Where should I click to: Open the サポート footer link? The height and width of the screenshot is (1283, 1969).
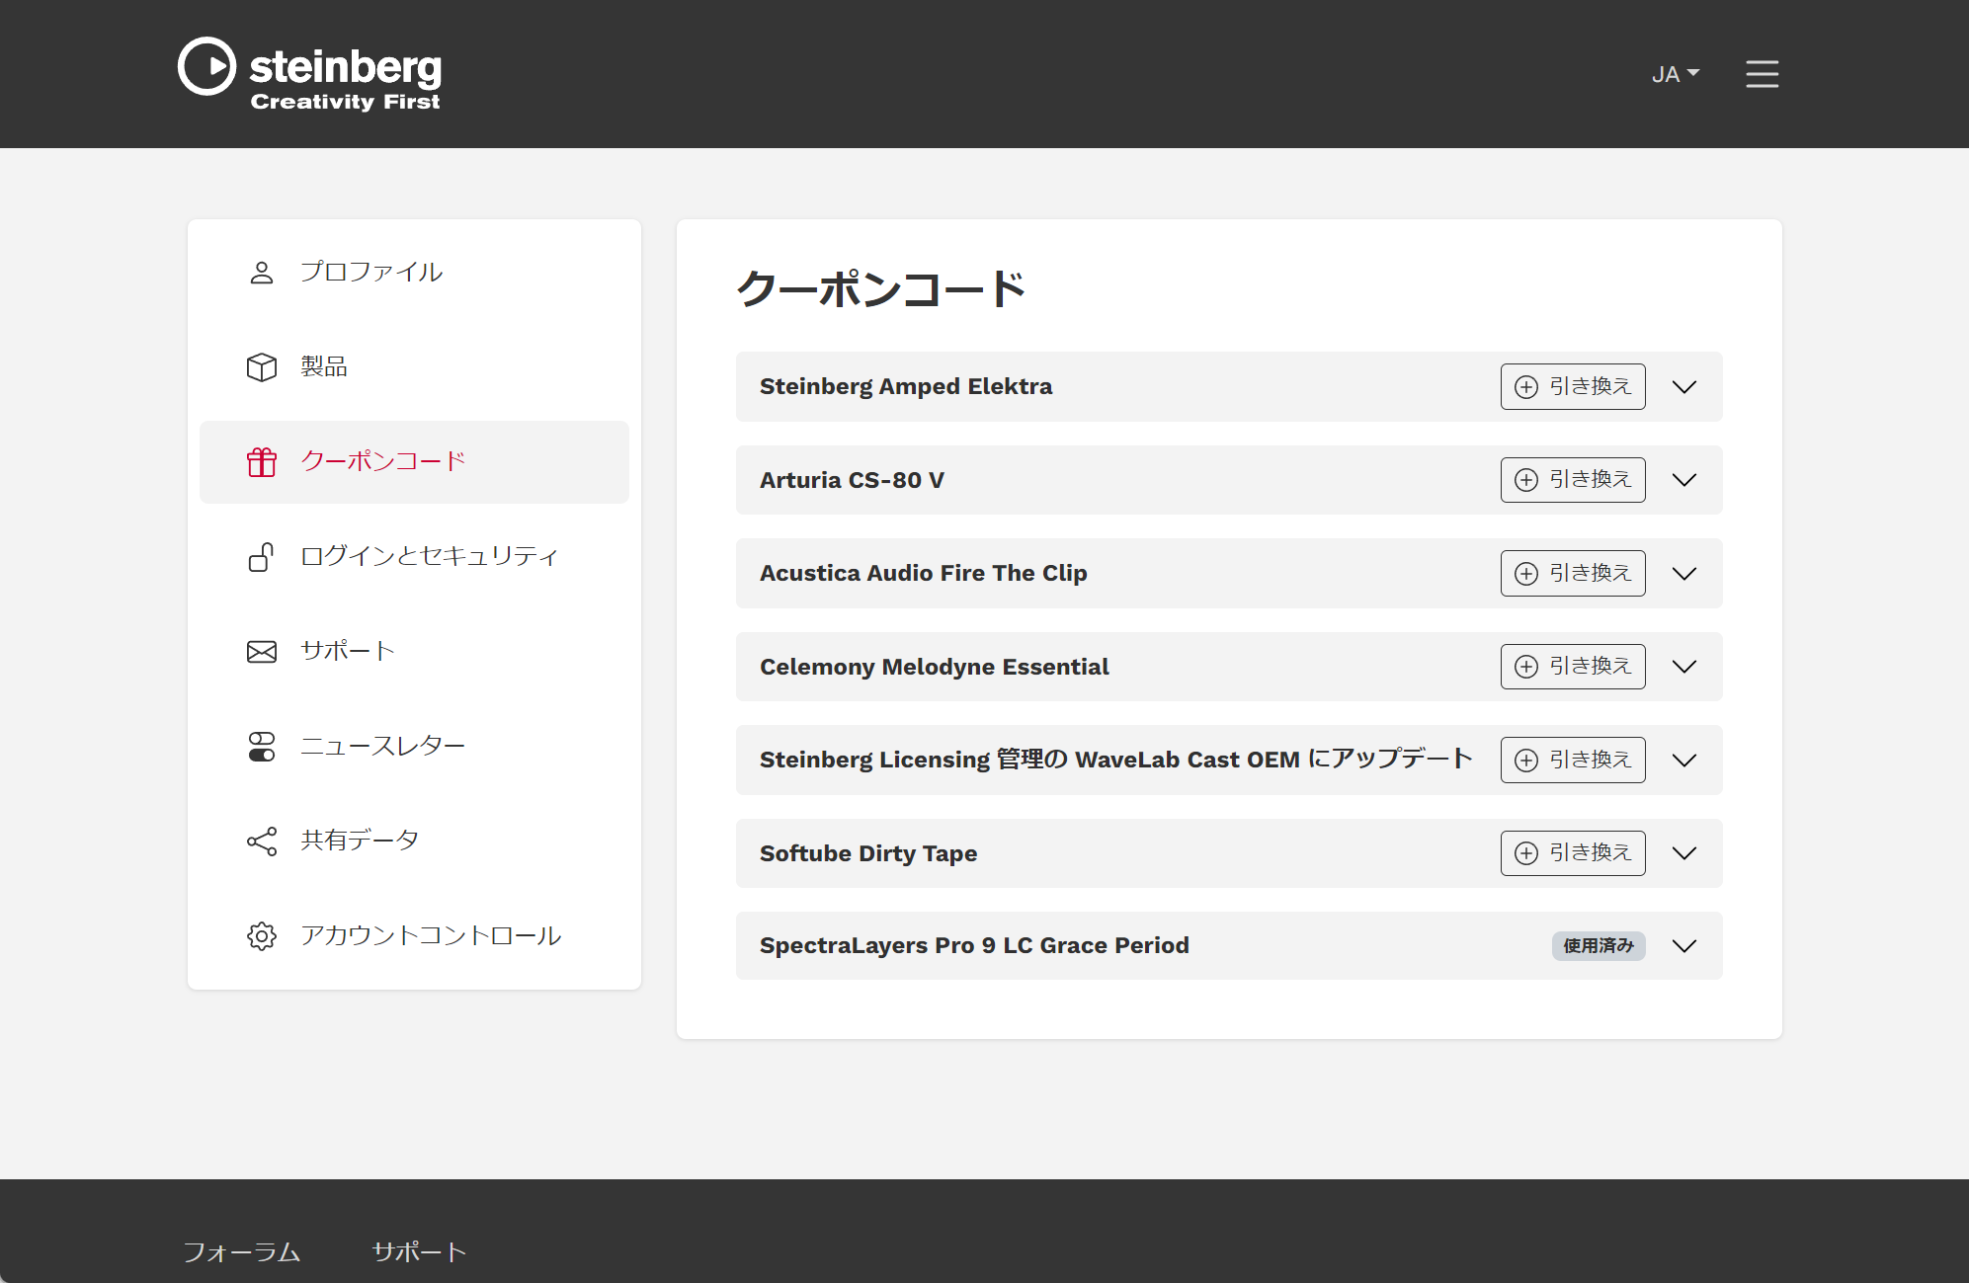click(x=419, y=1252)
